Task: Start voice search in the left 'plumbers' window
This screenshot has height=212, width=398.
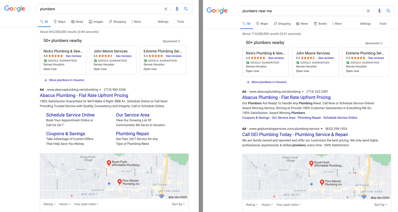Action: [x=177, y=9]
